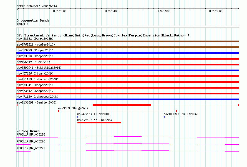Select the red nsv573841 loss bar

point(128,88)
